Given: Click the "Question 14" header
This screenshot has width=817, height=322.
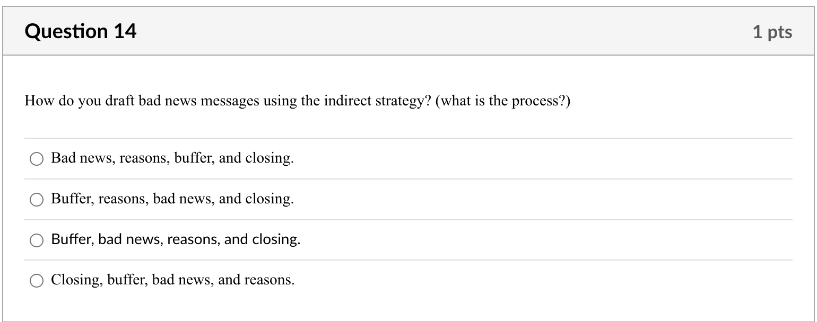Looking at the screenshot, I should click(81, 31).
